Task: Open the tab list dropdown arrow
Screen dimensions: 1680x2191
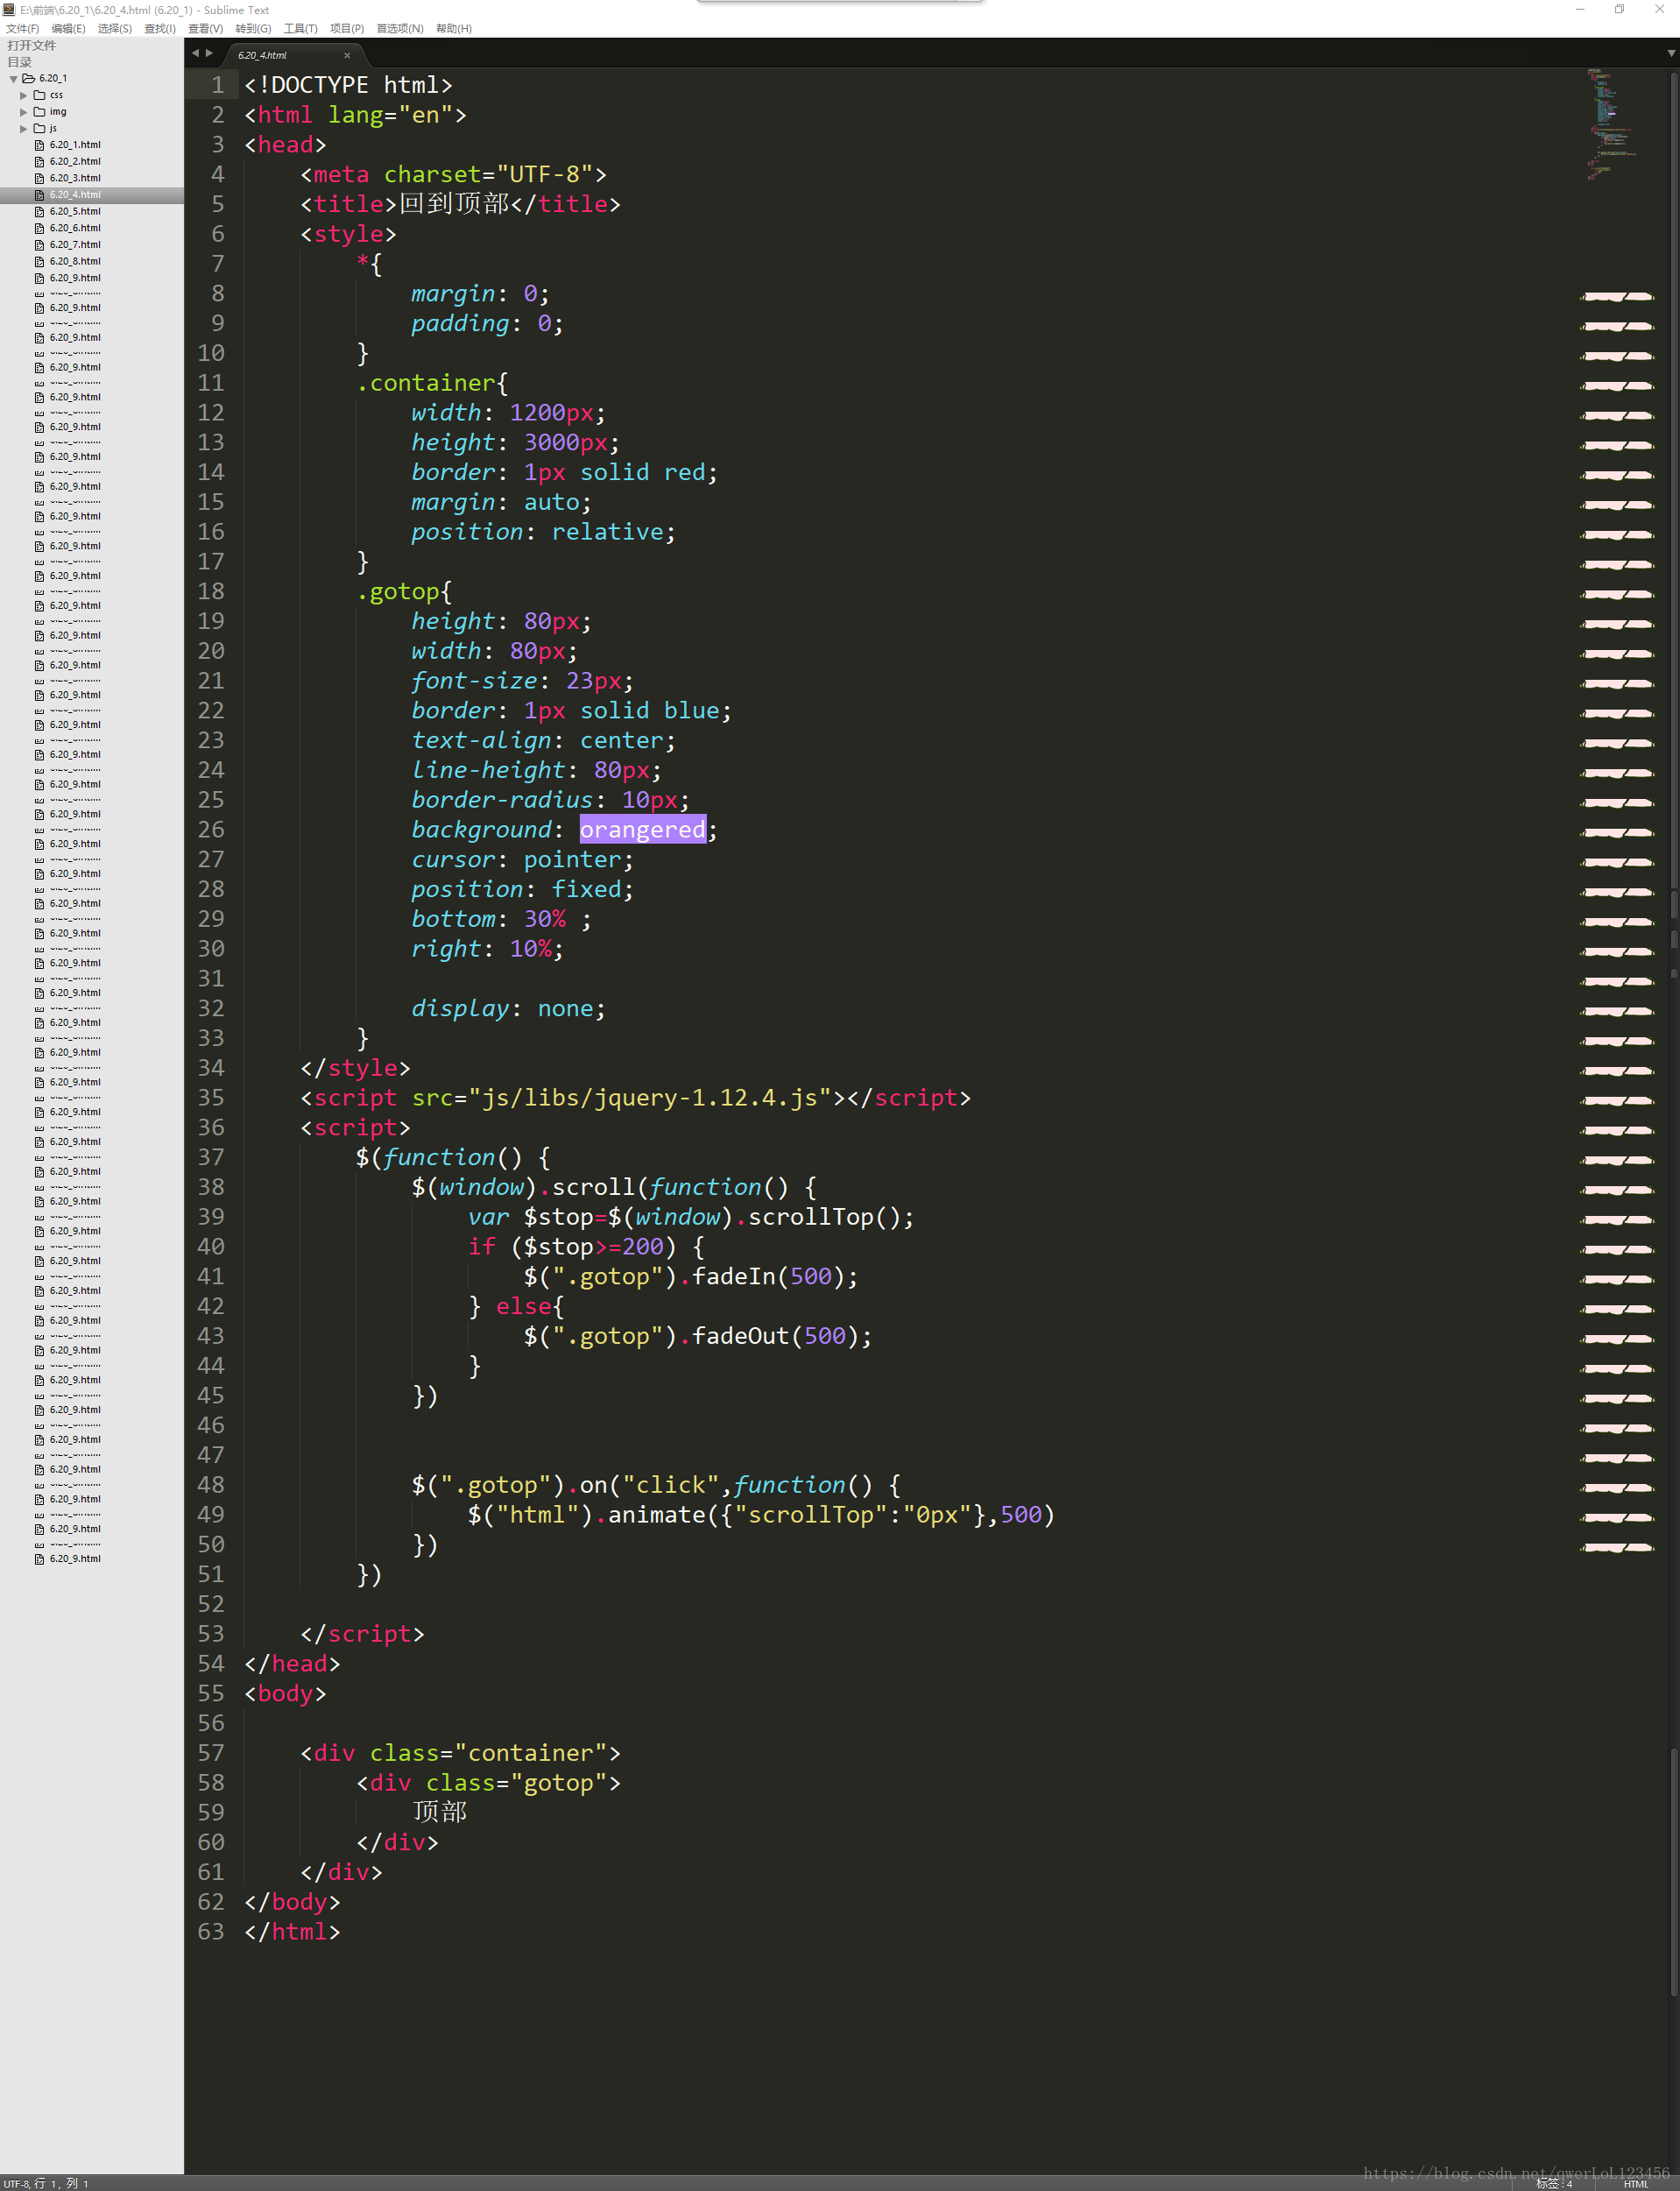Action: 1670,54
